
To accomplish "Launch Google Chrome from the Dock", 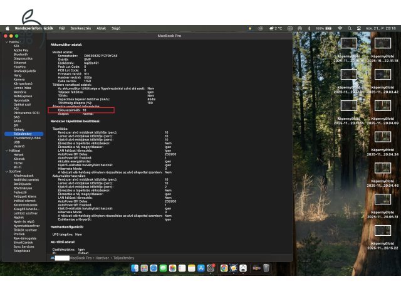I will pyautogui.click(x=224, y=268).
